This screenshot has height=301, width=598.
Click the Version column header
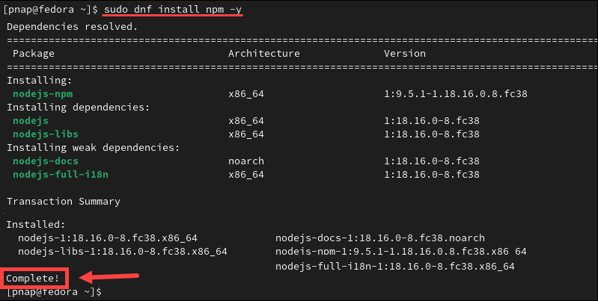point(405,53)
